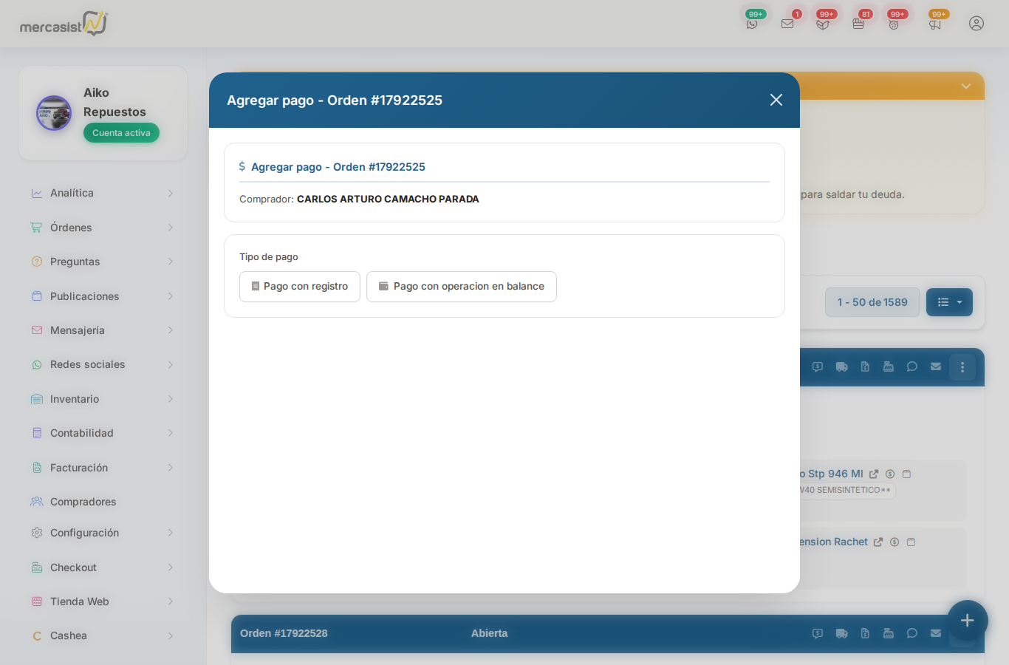Click the truck shipping icon on order #17922528
This screenshot has height=665, width=1009.
click(841, 633)
